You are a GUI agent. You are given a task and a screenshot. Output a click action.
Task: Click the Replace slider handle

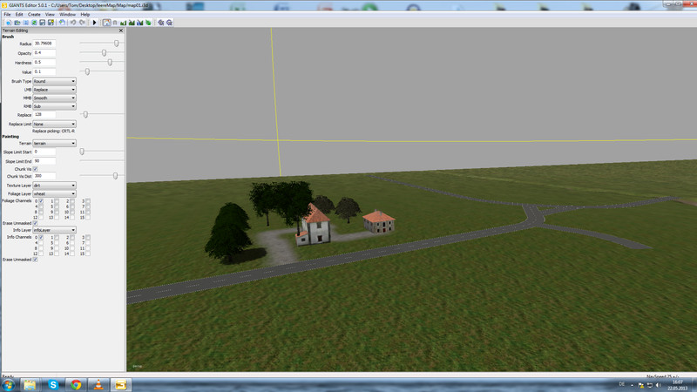[x=85, y=115]
